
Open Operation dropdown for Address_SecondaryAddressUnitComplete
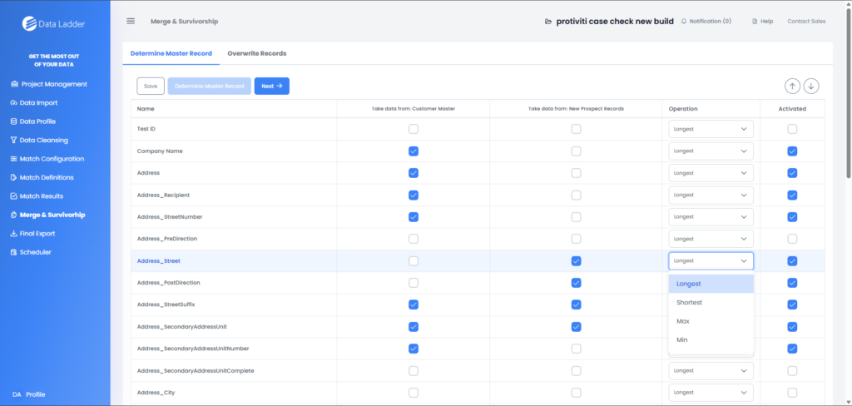(x=711, y=371)
